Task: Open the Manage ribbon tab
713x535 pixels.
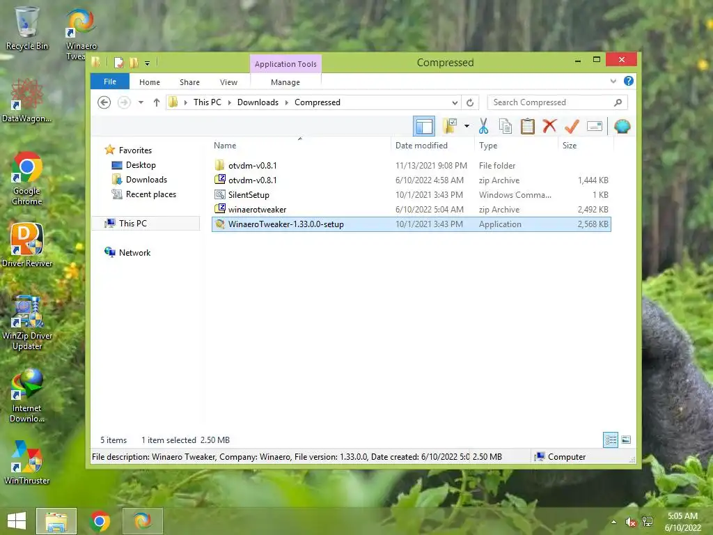Action: click(285, 82)
